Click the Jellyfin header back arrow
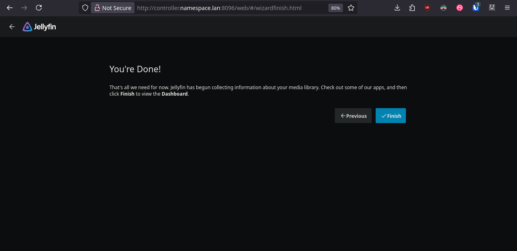 [12, 27]
